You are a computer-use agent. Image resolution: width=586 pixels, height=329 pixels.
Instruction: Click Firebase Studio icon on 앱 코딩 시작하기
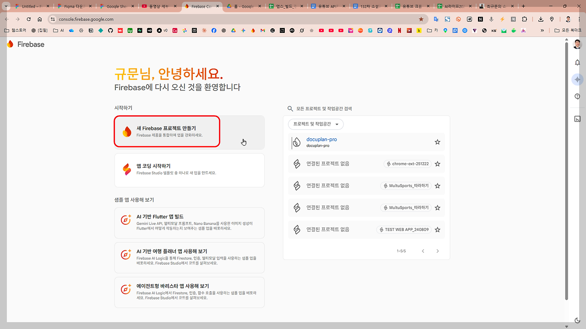[x=127, y=170]
